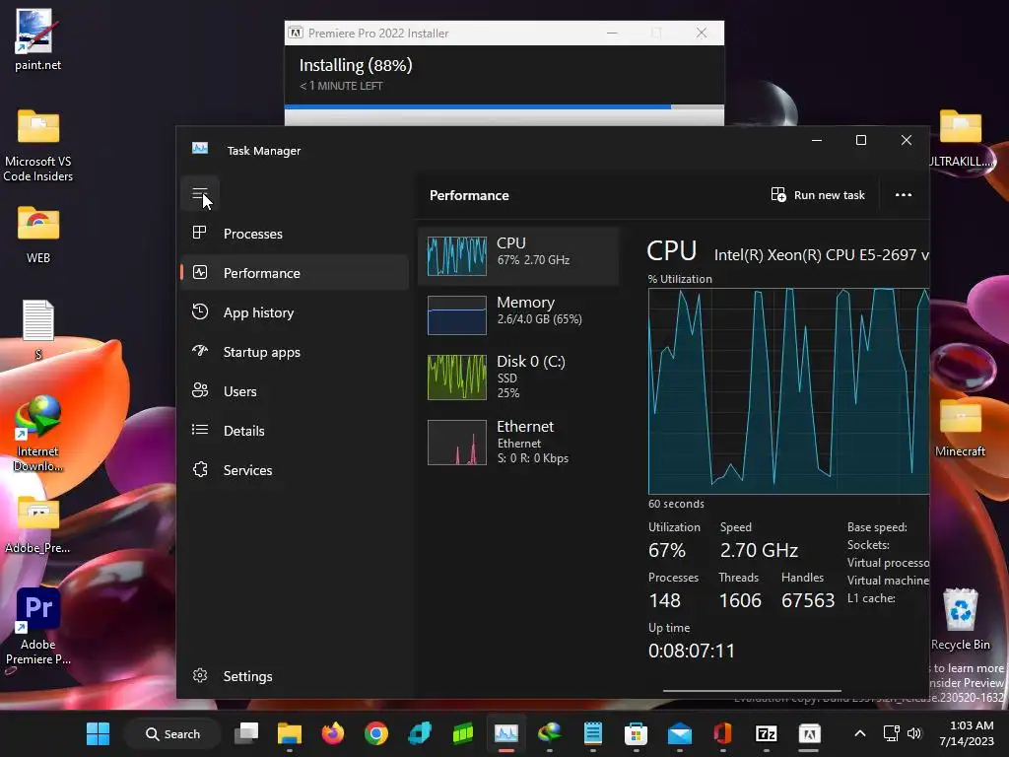The height and width of the screenshot is (757, 1009).
Task: Click Adobe installer icon in taskbar
Action: point(809,733)
